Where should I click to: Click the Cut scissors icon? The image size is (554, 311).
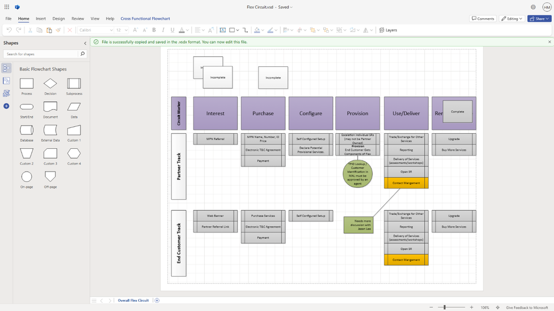pyautogui.click(x=30, y=30)
